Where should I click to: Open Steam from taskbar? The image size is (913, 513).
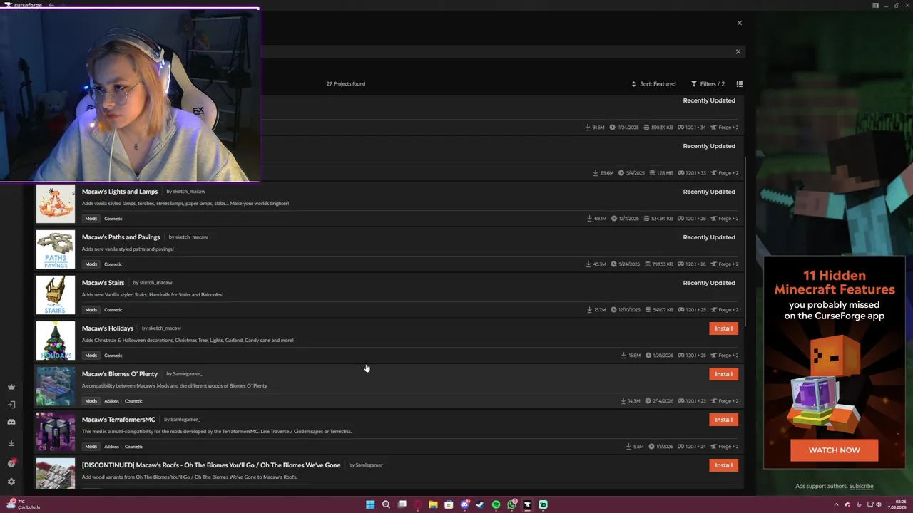480,504
